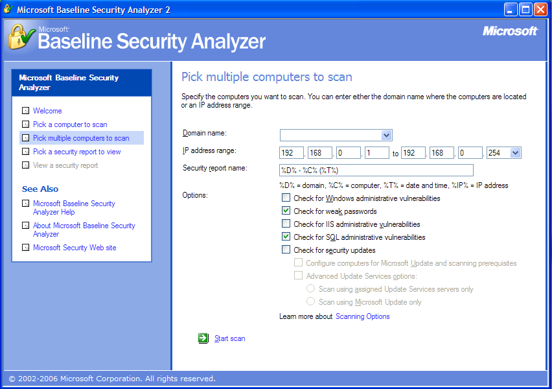
Task: Select Scan using Microsoft Update only
Action: (310, 301)
